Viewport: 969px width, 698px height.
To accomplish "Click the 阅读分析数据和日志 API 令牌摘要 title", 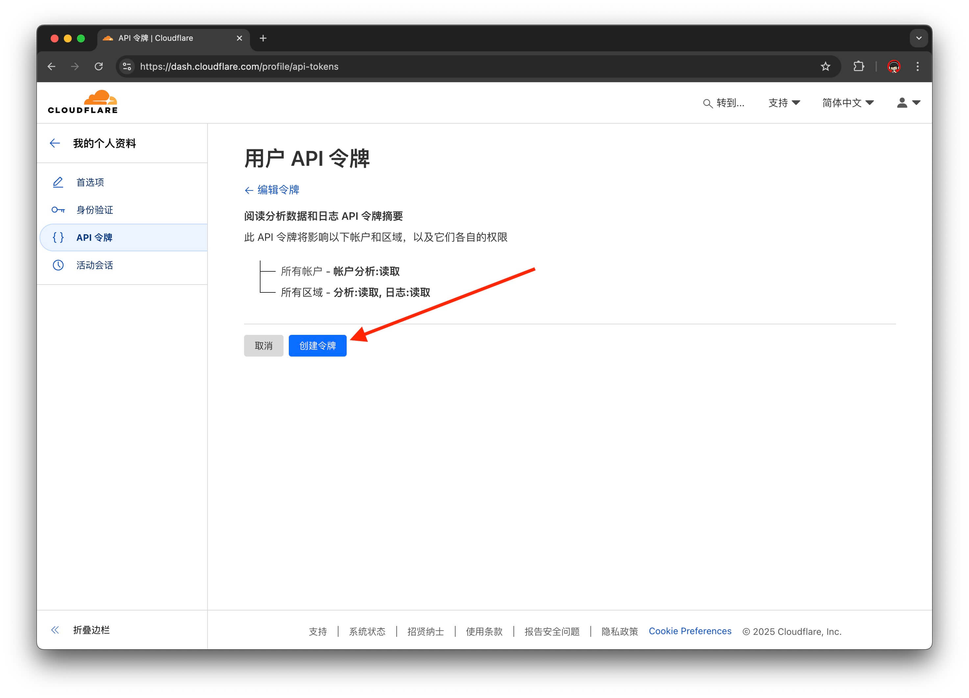I will (x=323, y=216).
